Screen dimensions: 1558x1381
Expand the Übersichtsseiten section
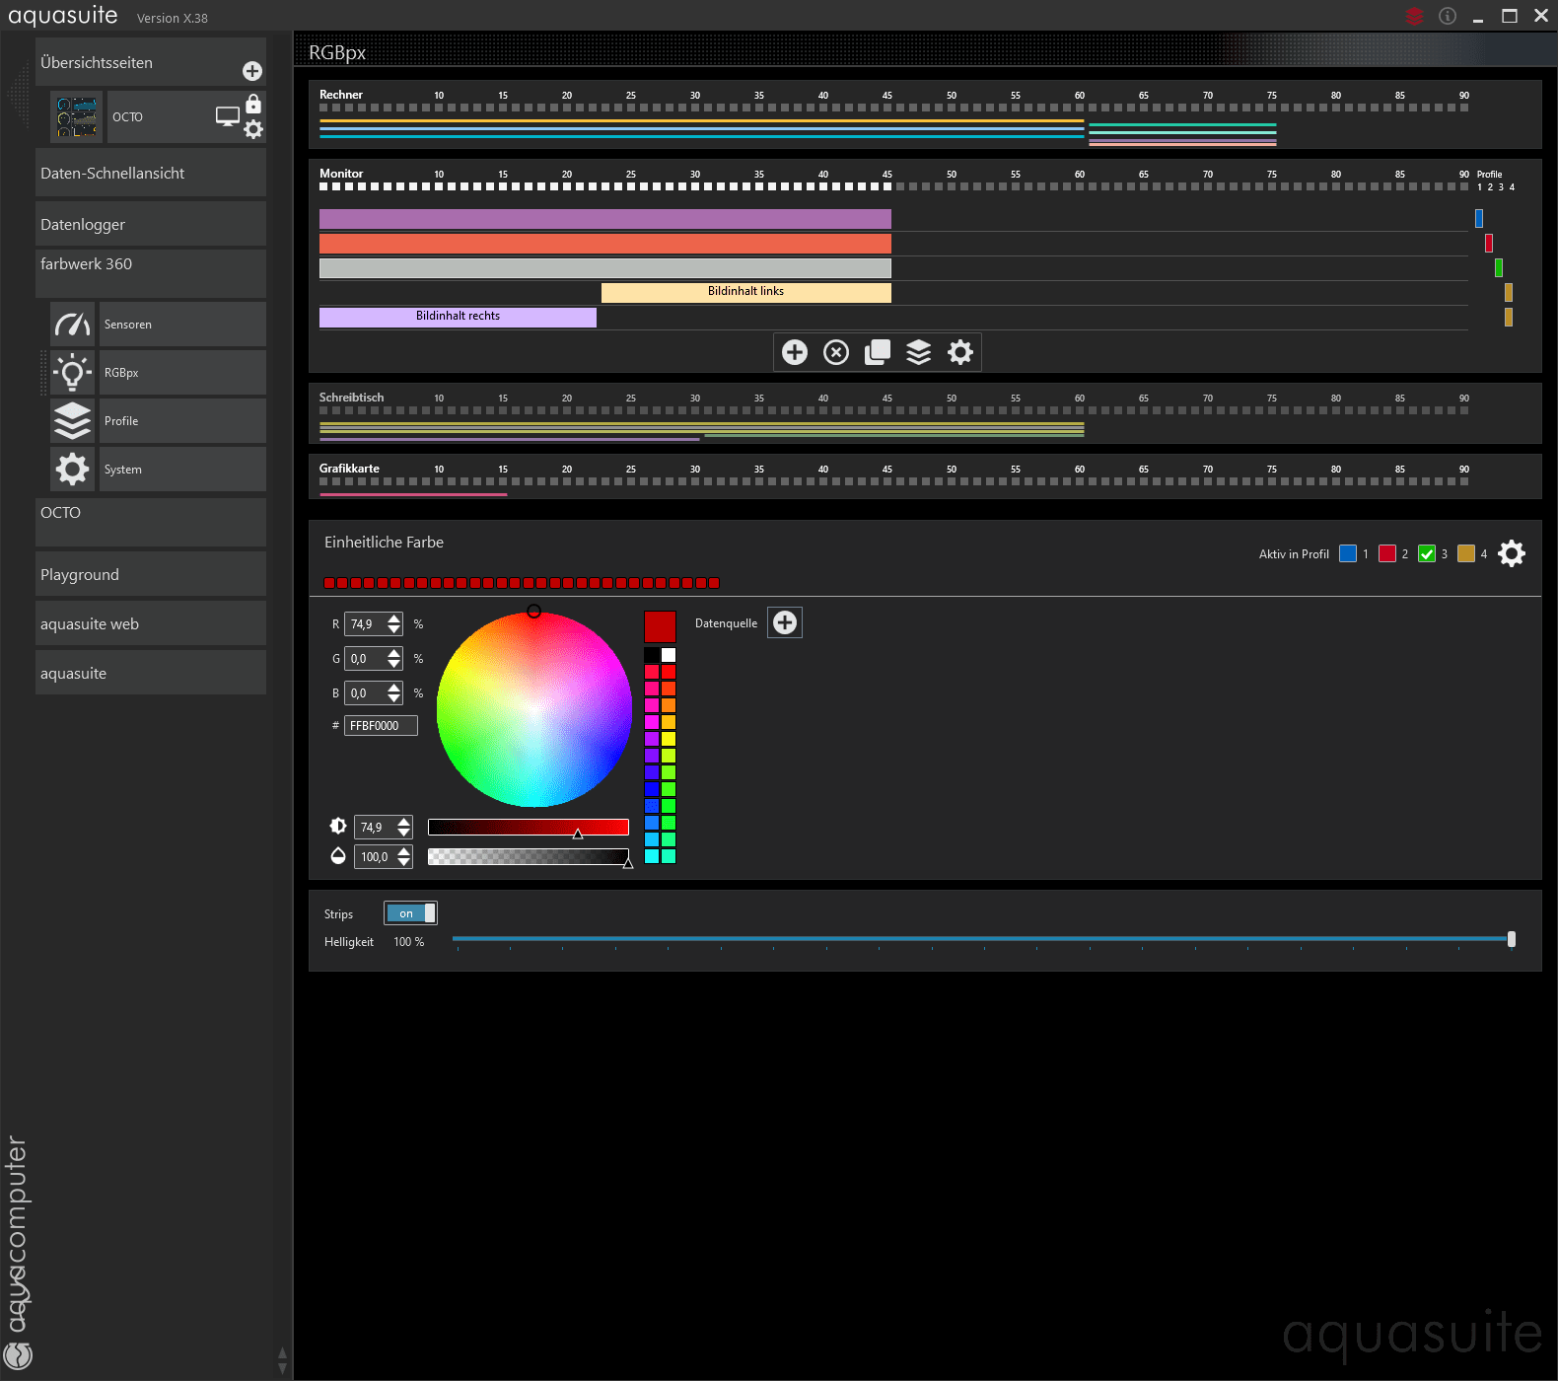coord(151,62)
